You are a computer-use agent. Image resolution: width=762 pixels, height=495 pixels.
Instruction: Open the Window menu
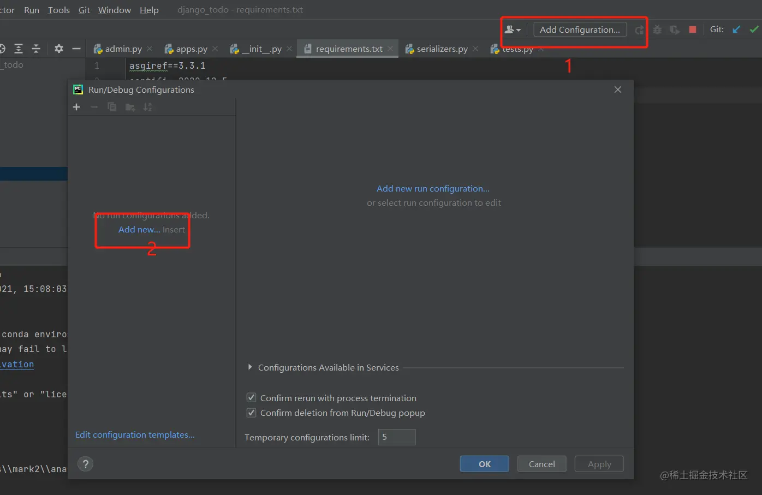[115, 10]
